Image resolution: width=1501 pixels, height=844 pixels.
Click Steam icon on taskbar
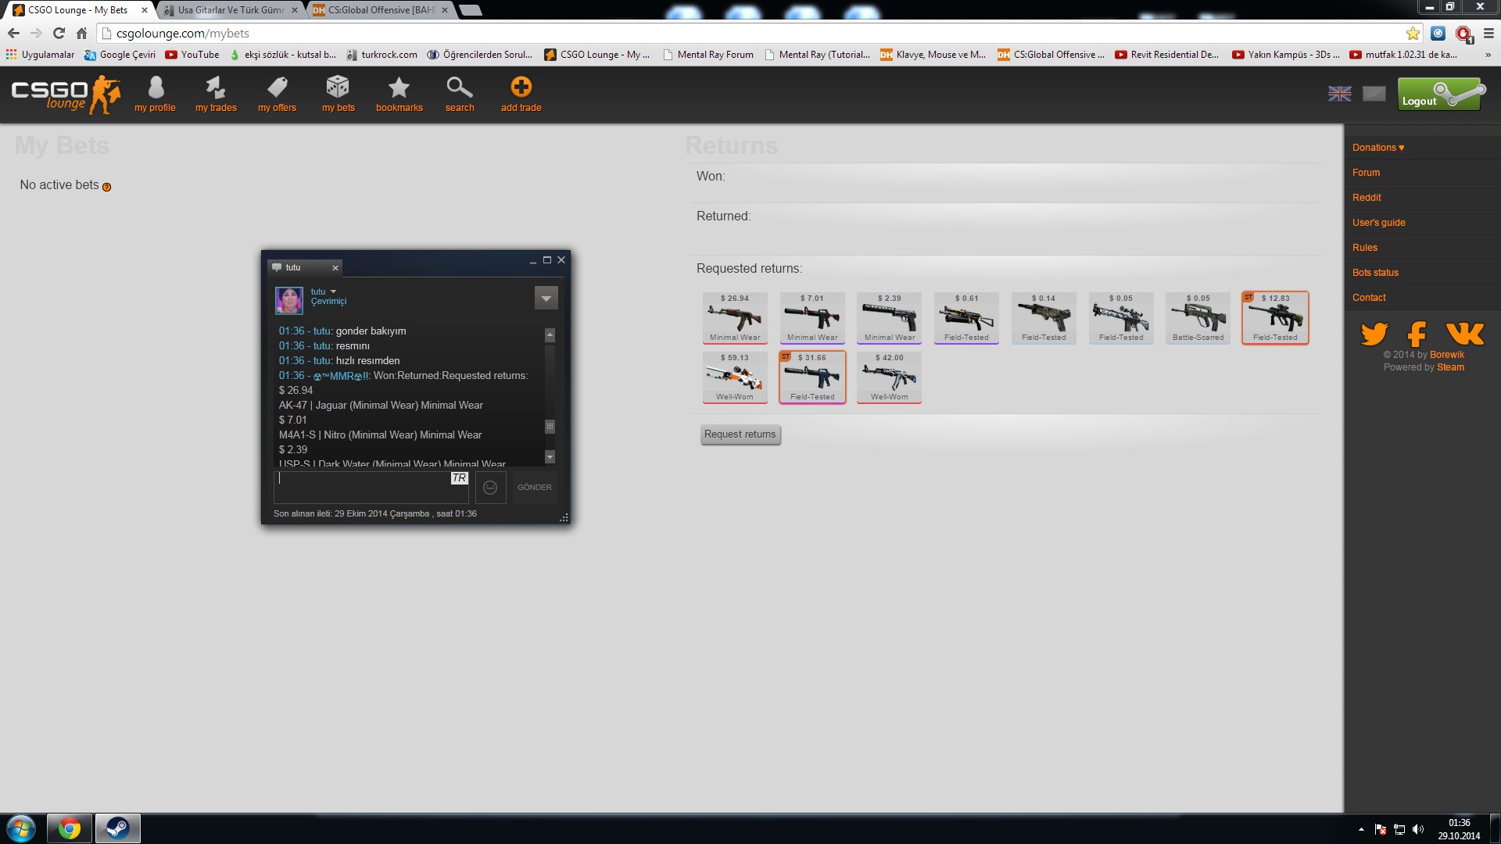(117, 828)
